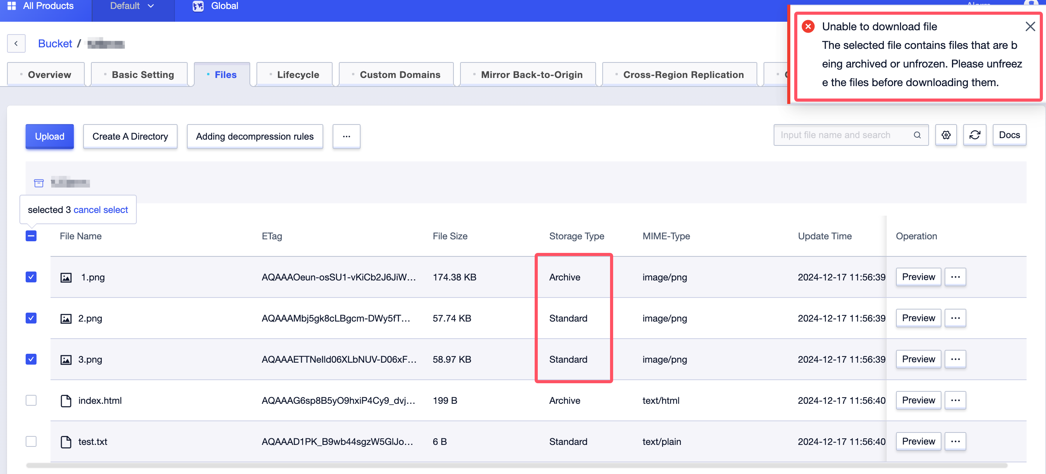
Task: Uncheck the 3.png checkbox
Action: (x=31, y=359)
